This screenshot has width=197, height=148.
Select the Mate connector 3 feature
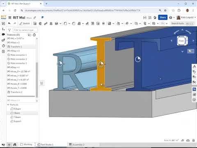pyautogui.click(x=21, y=63)
